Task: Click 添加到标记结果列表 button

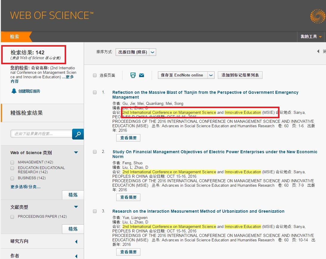Action: point(240,75)
